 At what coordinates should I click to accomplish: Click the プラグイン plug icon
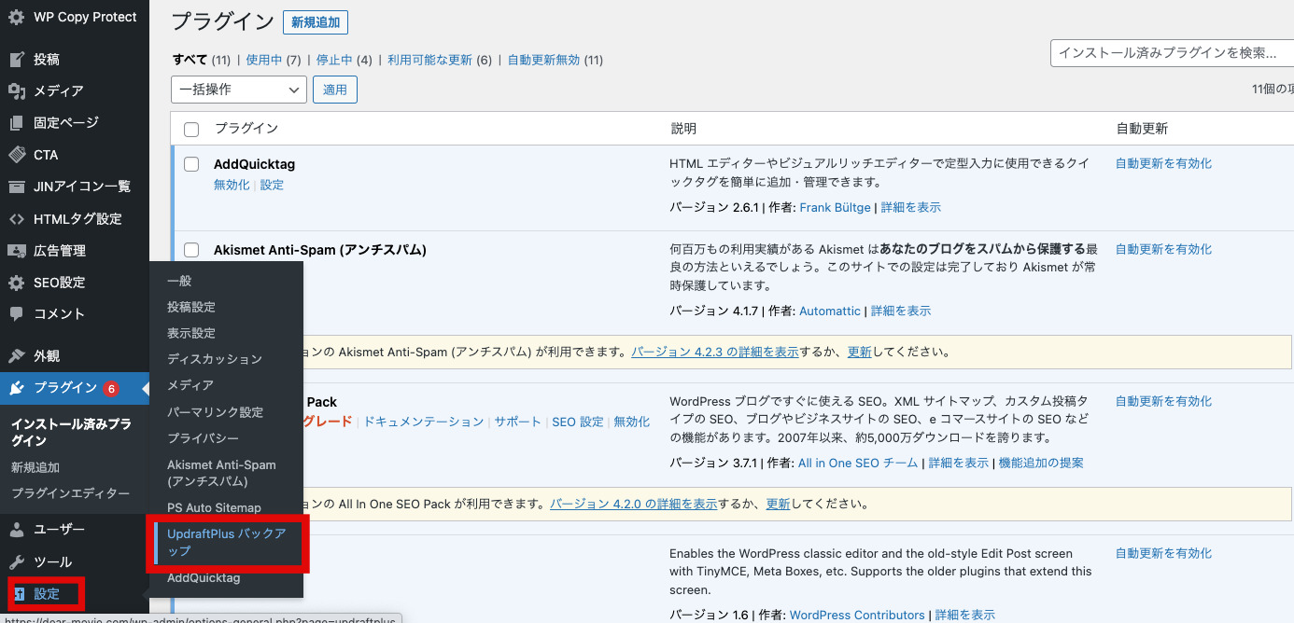pos(17,388)
